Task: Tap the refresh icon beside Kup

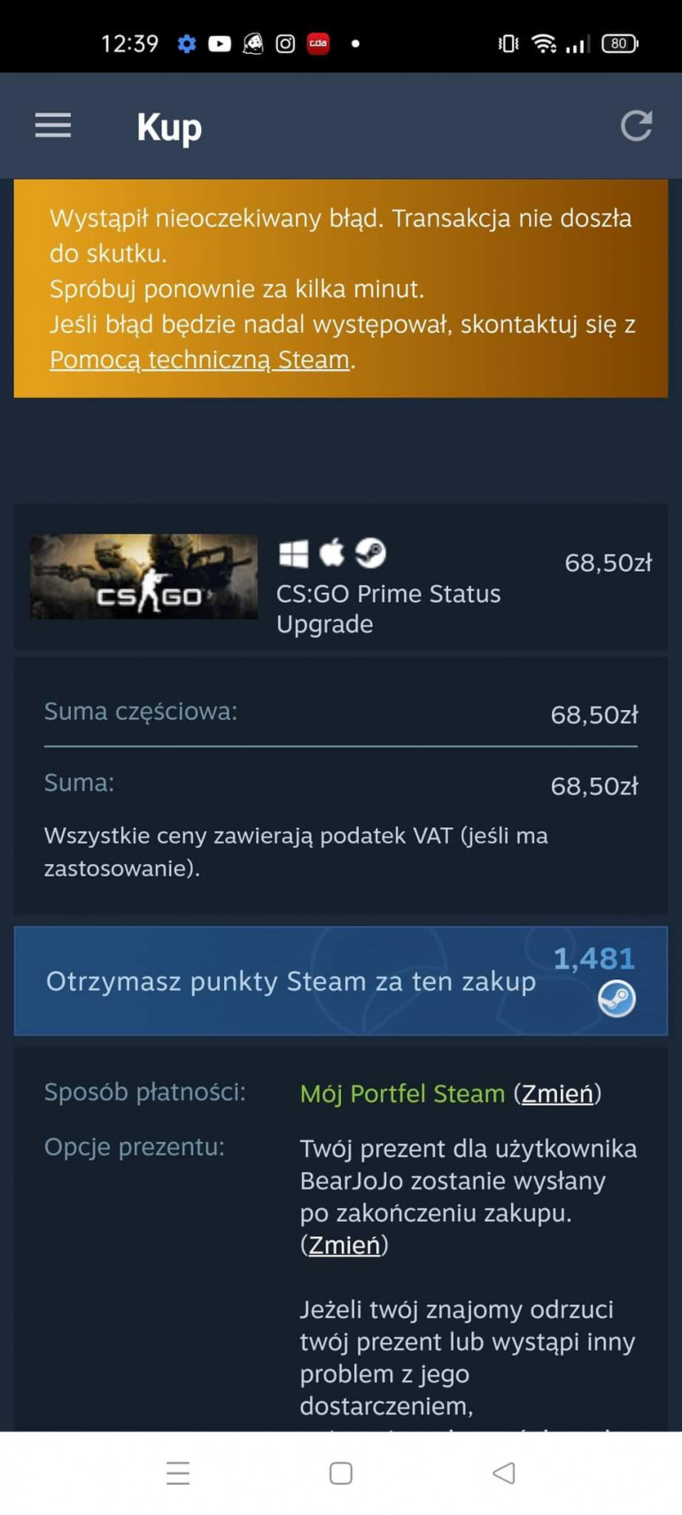Action: coord(636,126)
